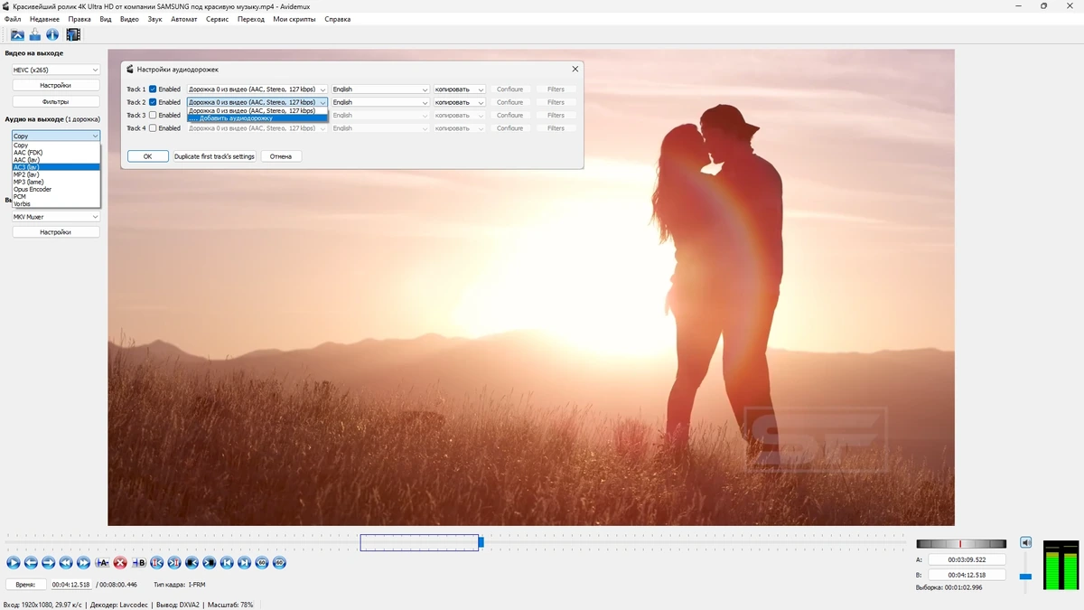Select 'Добавить аудиодорожку' in Track 2 list
1084x610 pixels.
(257, 118)
